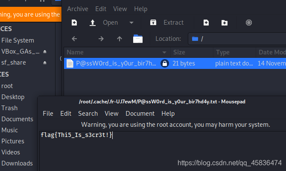
Task: Open the Archive menu
Action: pos(78,9)
